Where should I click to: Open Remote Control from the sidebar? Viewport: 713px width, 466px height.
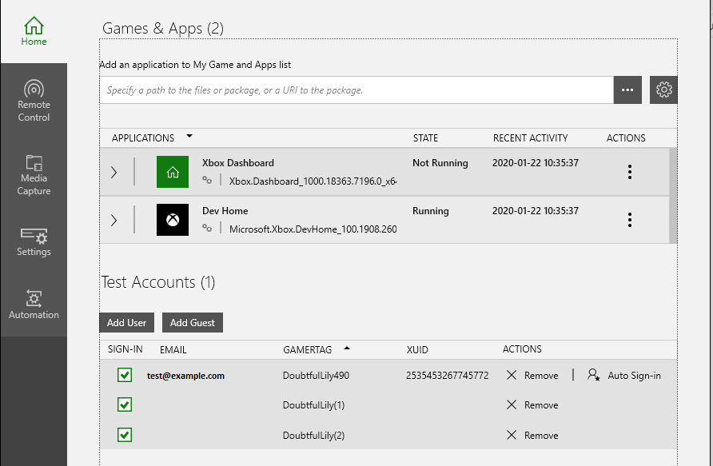34,101
